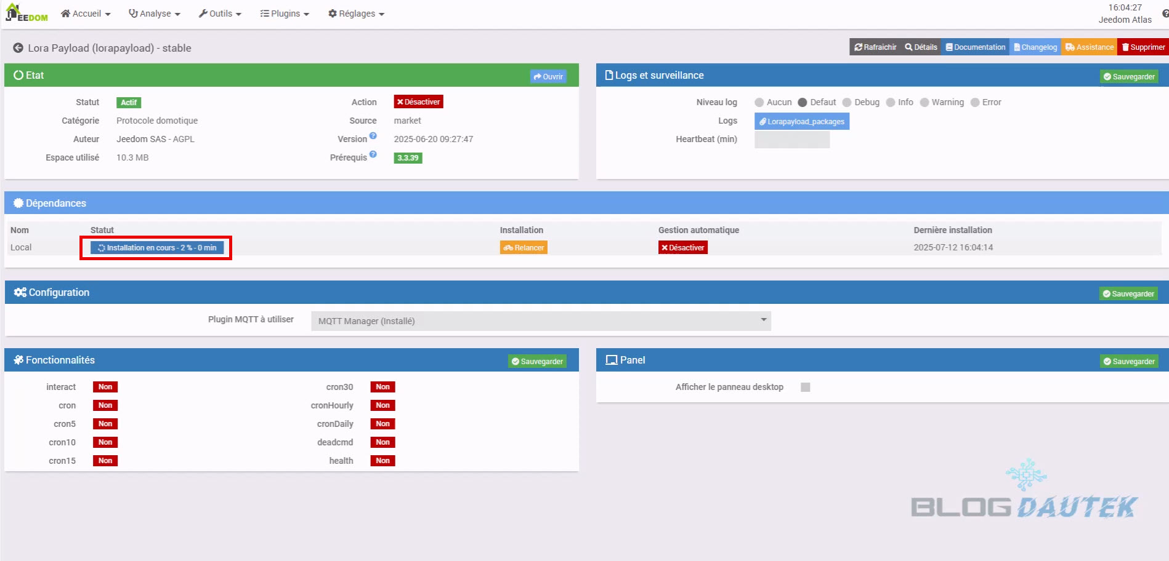The width and height of the screenshot is (1169, 561).
Task: Open the Analyse menu
Action: pos(154,14)
